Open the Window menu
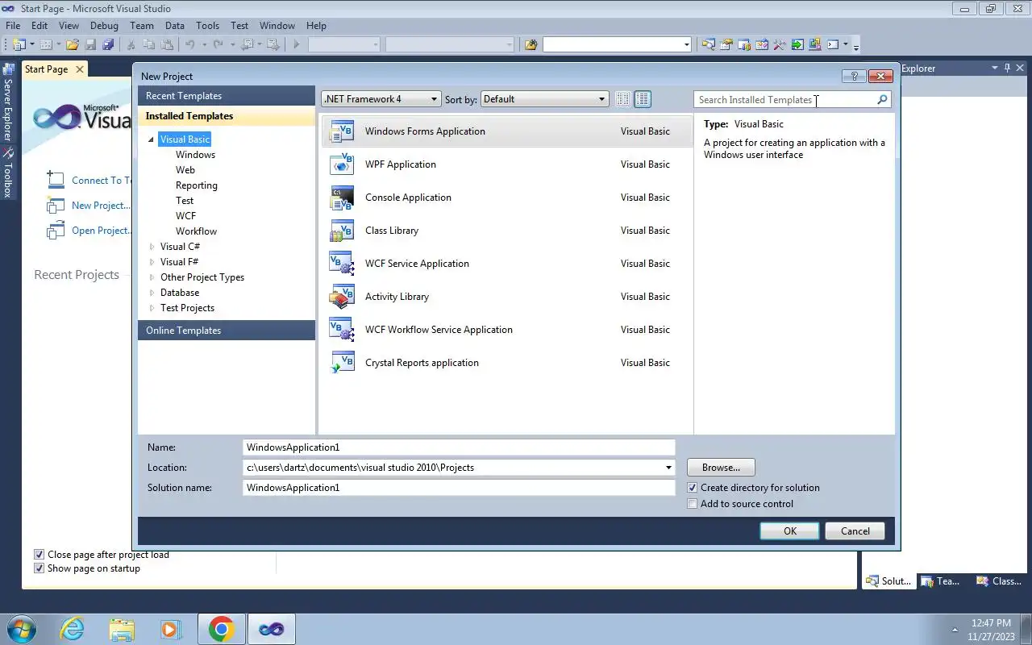The width and height of the screenshot is (1032, 645). coord(277,26)
